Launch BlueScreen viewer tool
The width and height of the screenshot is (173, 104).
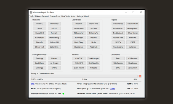tap(79, 47)
